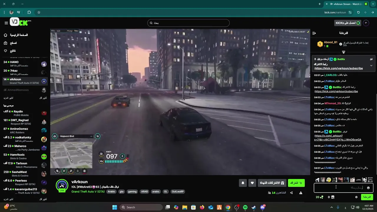This screenshot has width=377, height=212.
Task: Open kacemrguiba213 recommended channel
Action: tap(25, 191)
